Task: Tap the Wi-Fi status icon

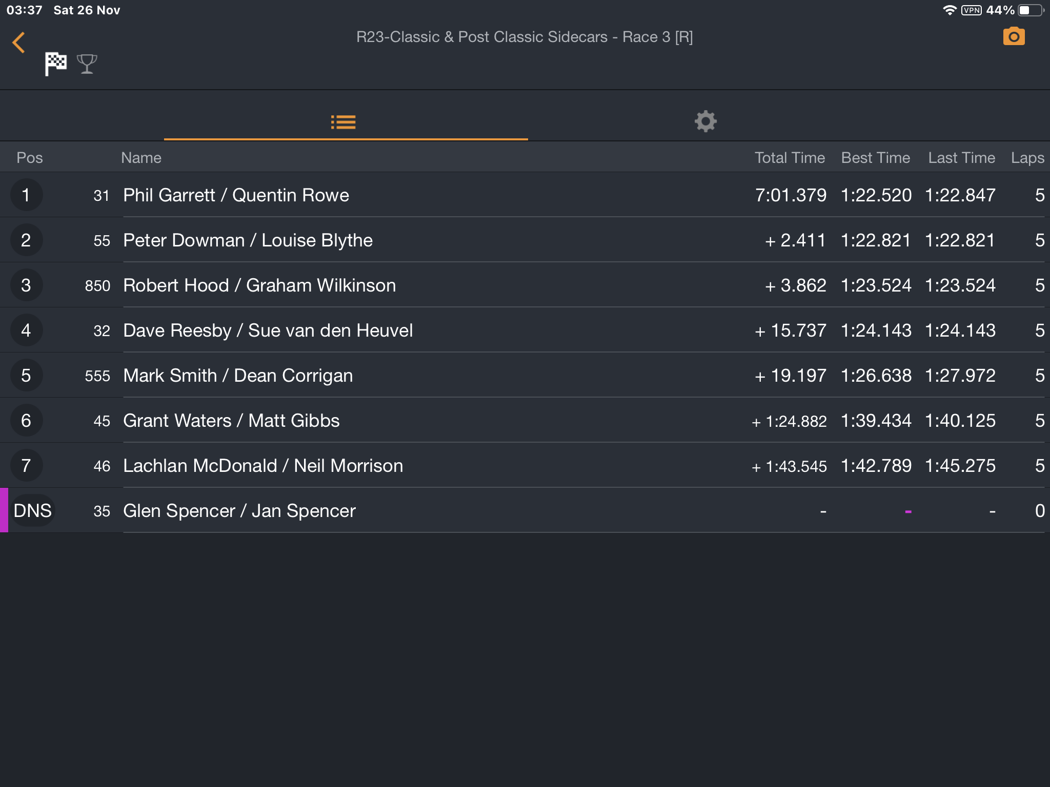Action: tap(949, 10)
